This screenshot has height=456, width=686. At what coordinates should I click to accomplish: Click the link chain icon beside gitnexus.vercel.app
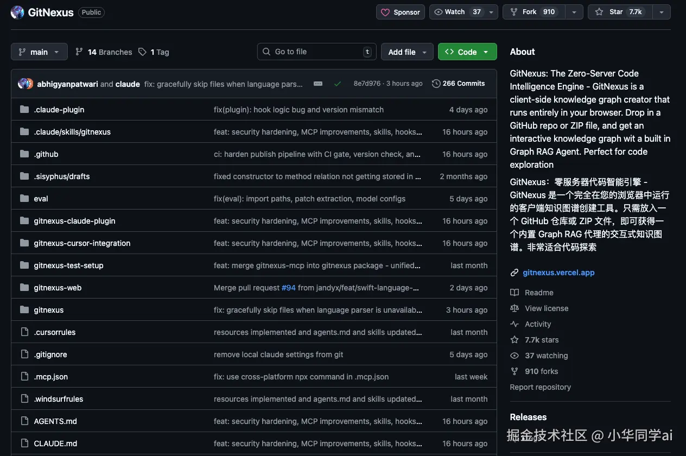point(514,273)
